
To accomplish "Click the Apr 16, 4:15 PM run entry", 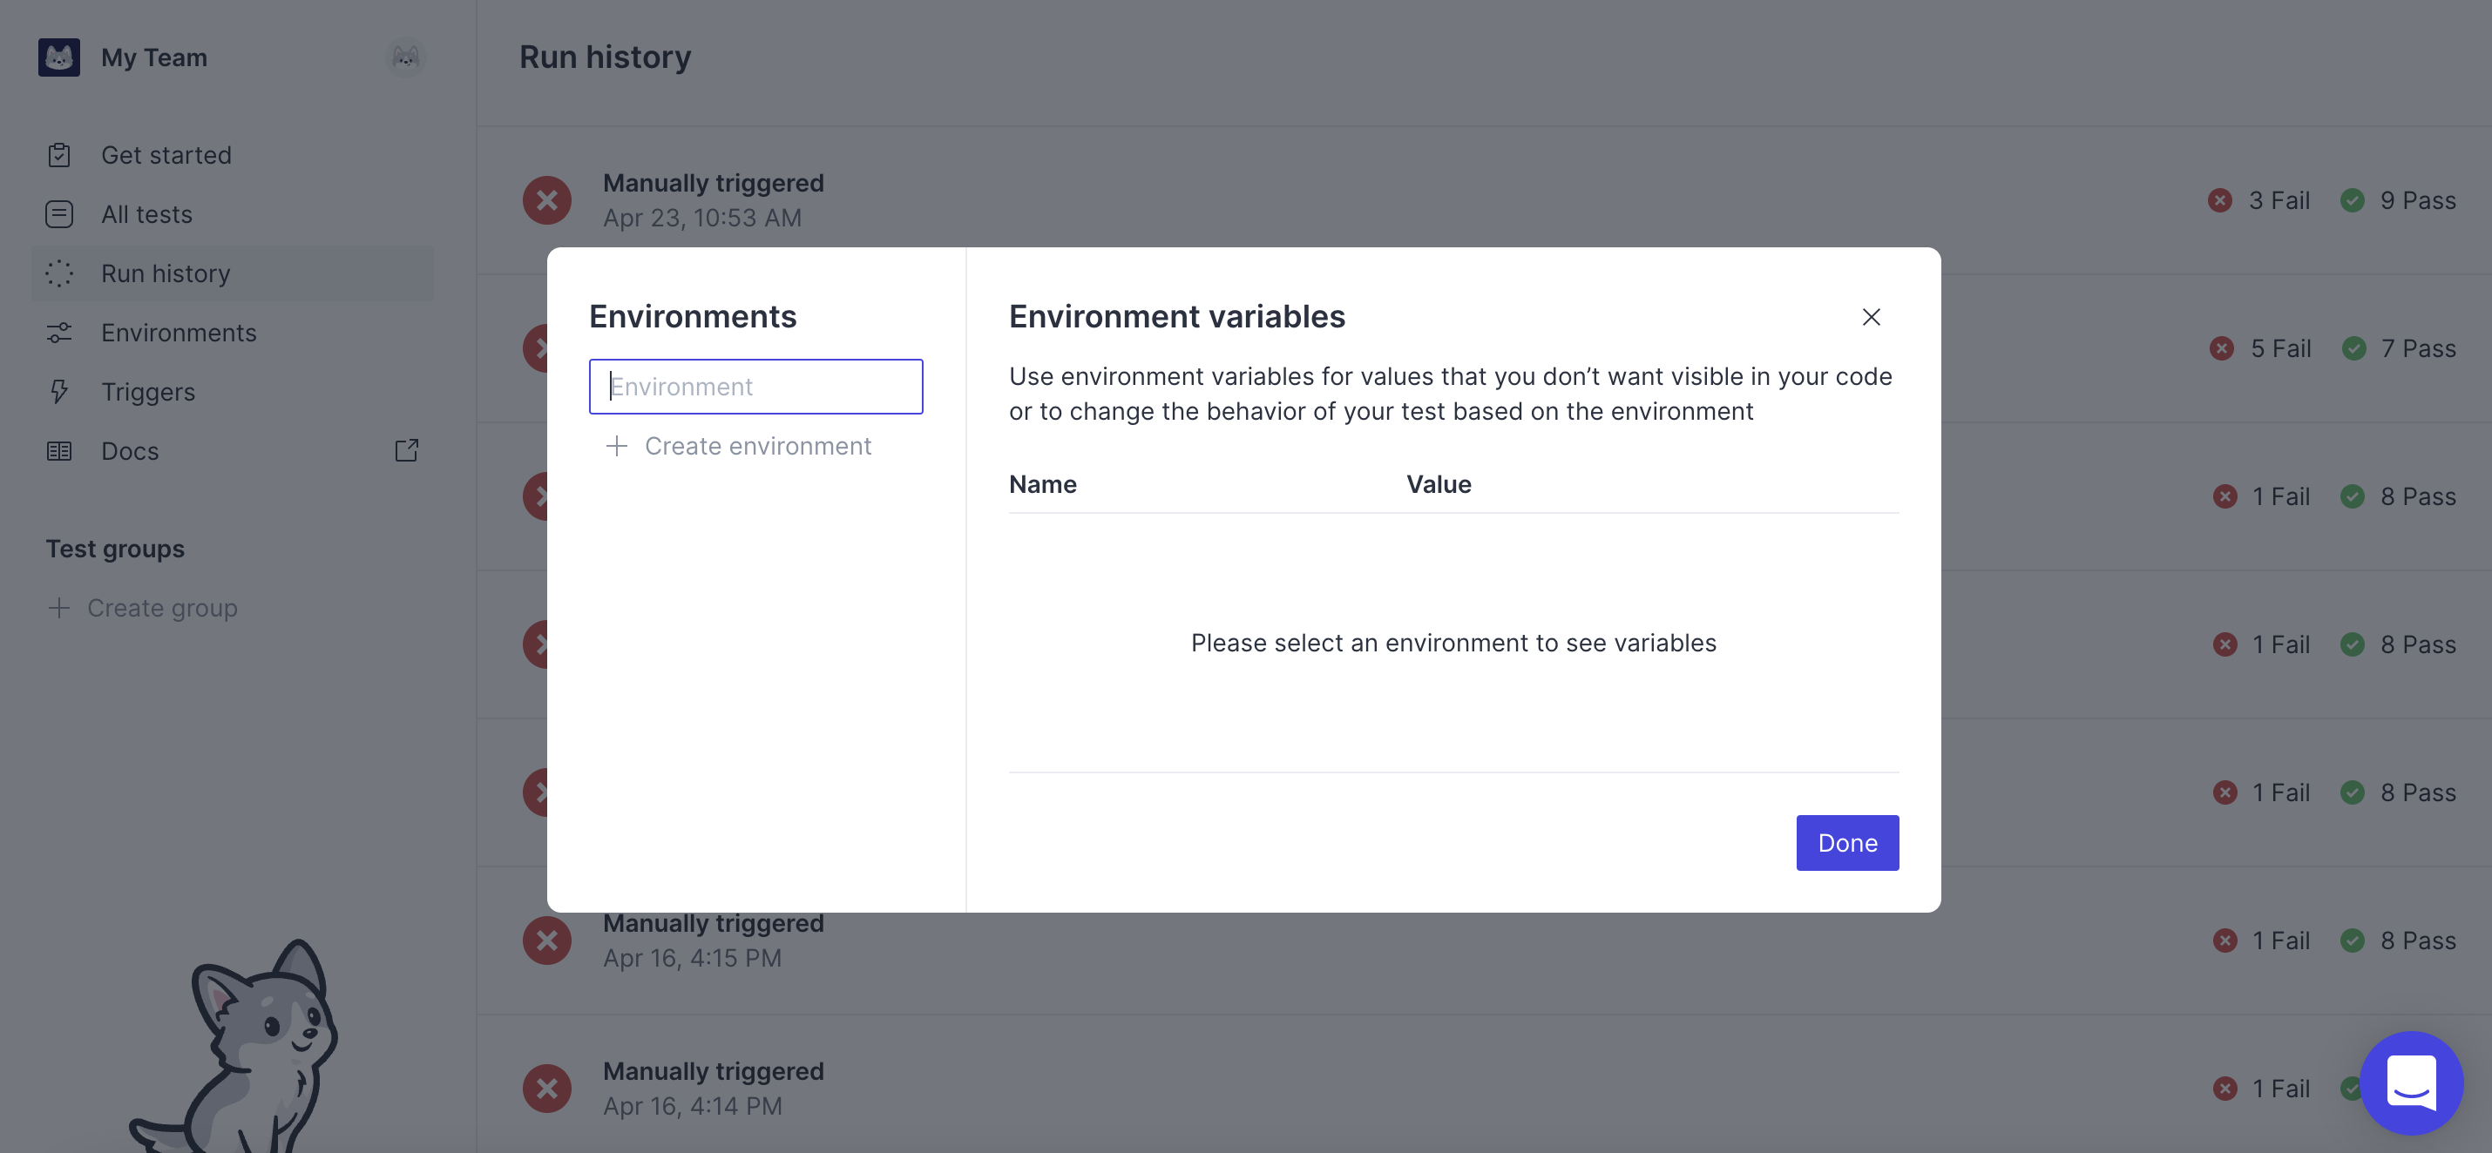I will (x=713, y=940).
